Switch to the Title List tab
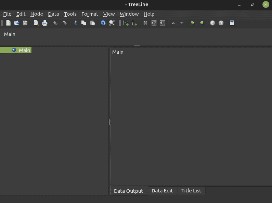The image size is (272, 203). point(191,191)
